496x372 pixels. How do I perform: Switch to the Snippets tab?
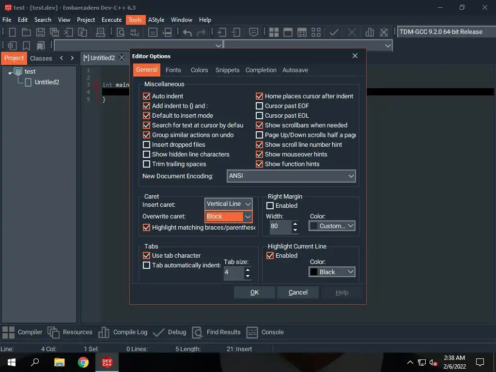click(228, 70)
